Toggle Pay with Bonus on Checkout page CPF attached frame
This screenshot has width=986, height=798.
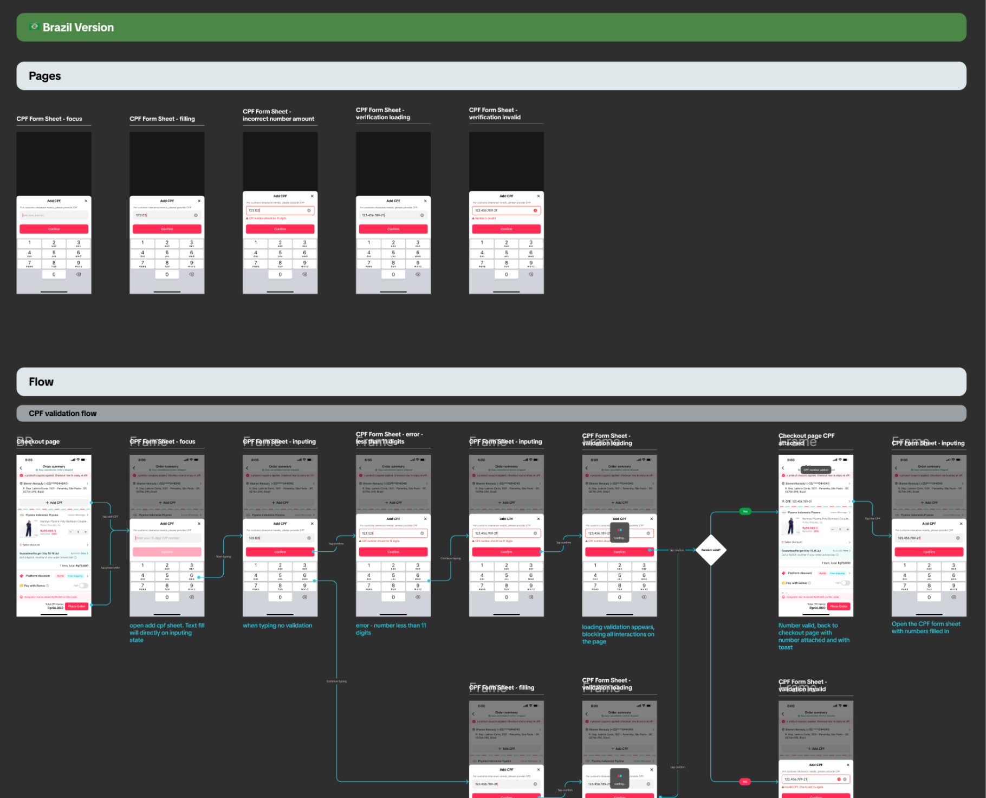click(846, 583)
